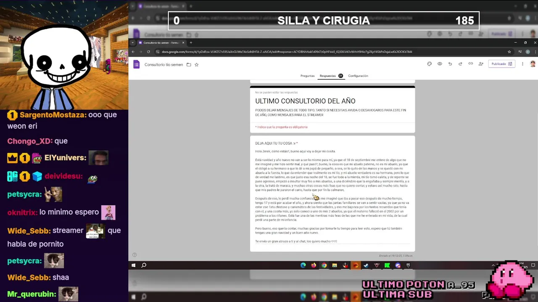This screenshot has height=302, width=538.
Task: Show hidden system tray icons
Action: pos(493,265)
